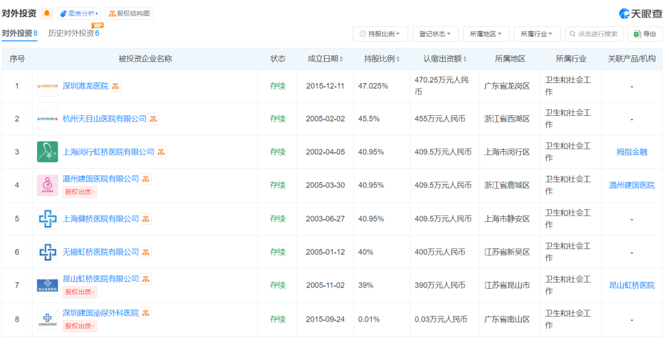The width and height of the screenshot is (669, 350).
Task: Open the 所属行业 filter dropdown
Action: point(536,34)
